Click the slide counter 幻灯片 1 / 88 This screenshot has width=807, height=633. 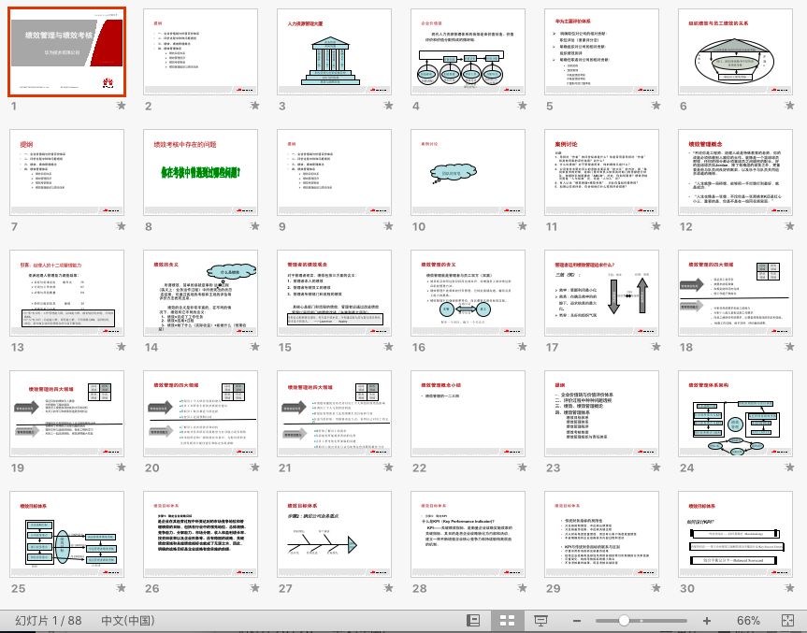[x=50, y=620]
